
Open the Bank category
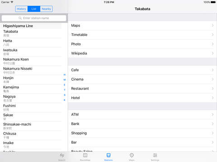point(142,124)
